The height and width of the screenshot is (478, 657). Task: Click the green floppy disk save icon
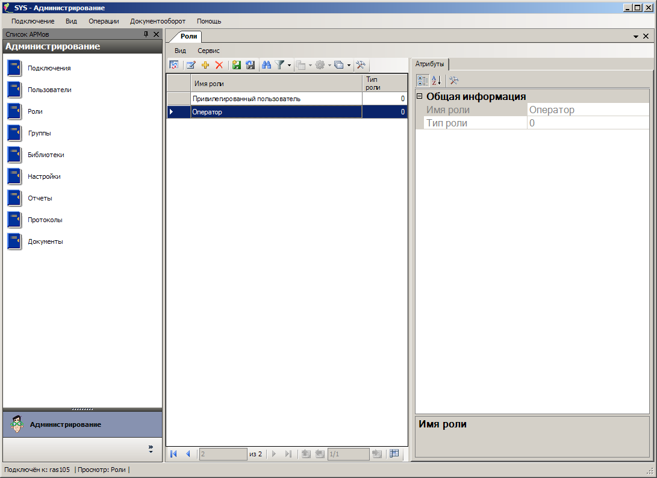(237, 65)
